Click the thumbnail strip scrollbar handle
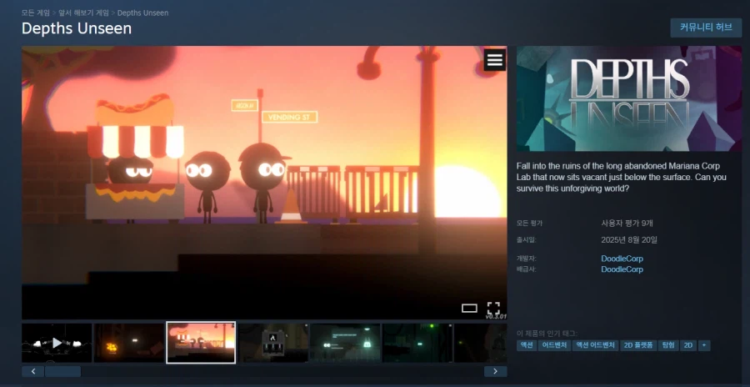The height and width of the screenshot is (387, 750). [x=62, y=371]
